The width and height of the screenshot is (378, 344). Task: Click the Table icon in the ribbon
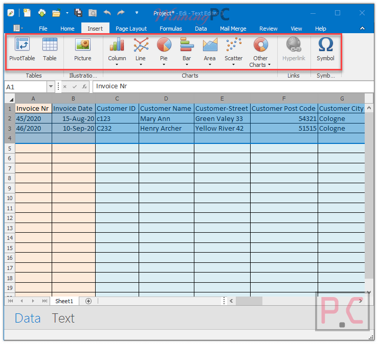click(x=50, y=51)
